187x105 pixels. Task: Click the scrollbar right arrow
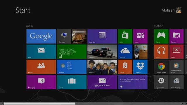pos(182,104)
